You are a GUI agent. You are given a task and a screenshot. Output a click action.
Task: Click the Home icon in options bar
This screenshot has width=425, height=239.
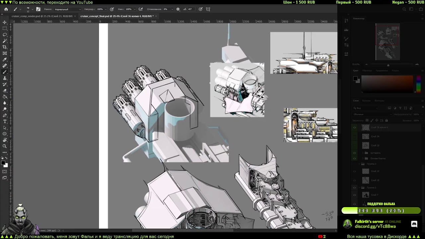6,9
